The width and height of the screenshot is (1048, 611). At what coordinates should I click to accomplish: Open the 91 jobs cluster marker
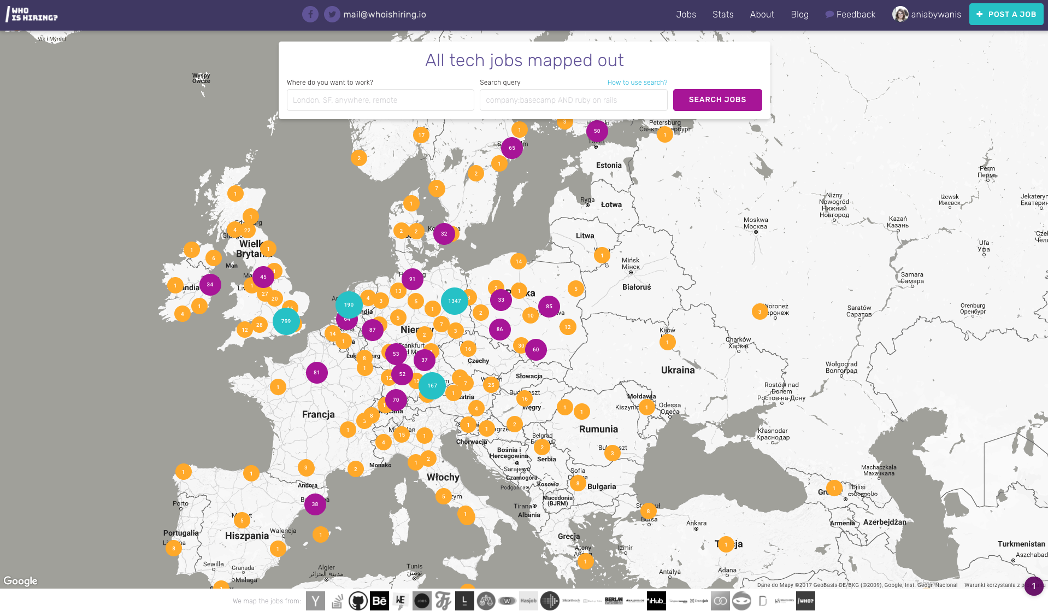(x=413, y=279)
